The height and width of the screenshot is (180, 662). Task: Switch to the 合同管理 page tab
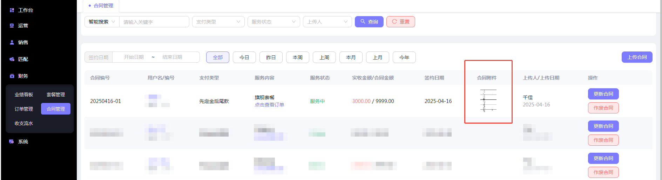pyautogui.click(x=101, y=6)
